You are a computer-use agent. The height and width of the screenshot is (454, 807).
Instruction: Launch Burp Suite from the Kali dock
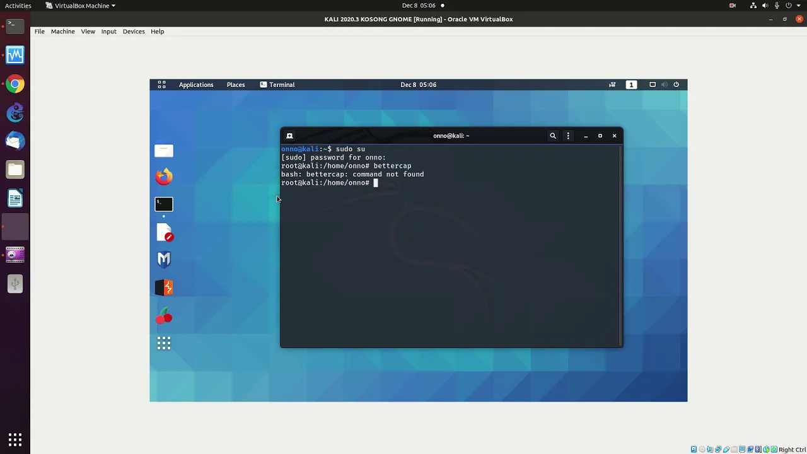(164, 288)
